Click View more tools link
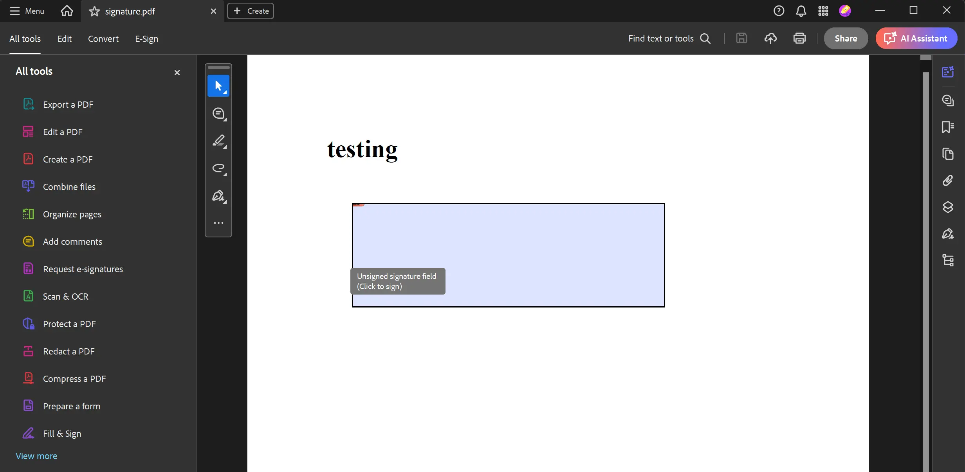Screen dimensions: 965x472 coord(36,456)
